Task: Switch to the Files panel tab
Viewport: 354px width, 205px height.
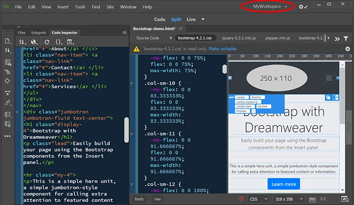Action: [22, 33]
